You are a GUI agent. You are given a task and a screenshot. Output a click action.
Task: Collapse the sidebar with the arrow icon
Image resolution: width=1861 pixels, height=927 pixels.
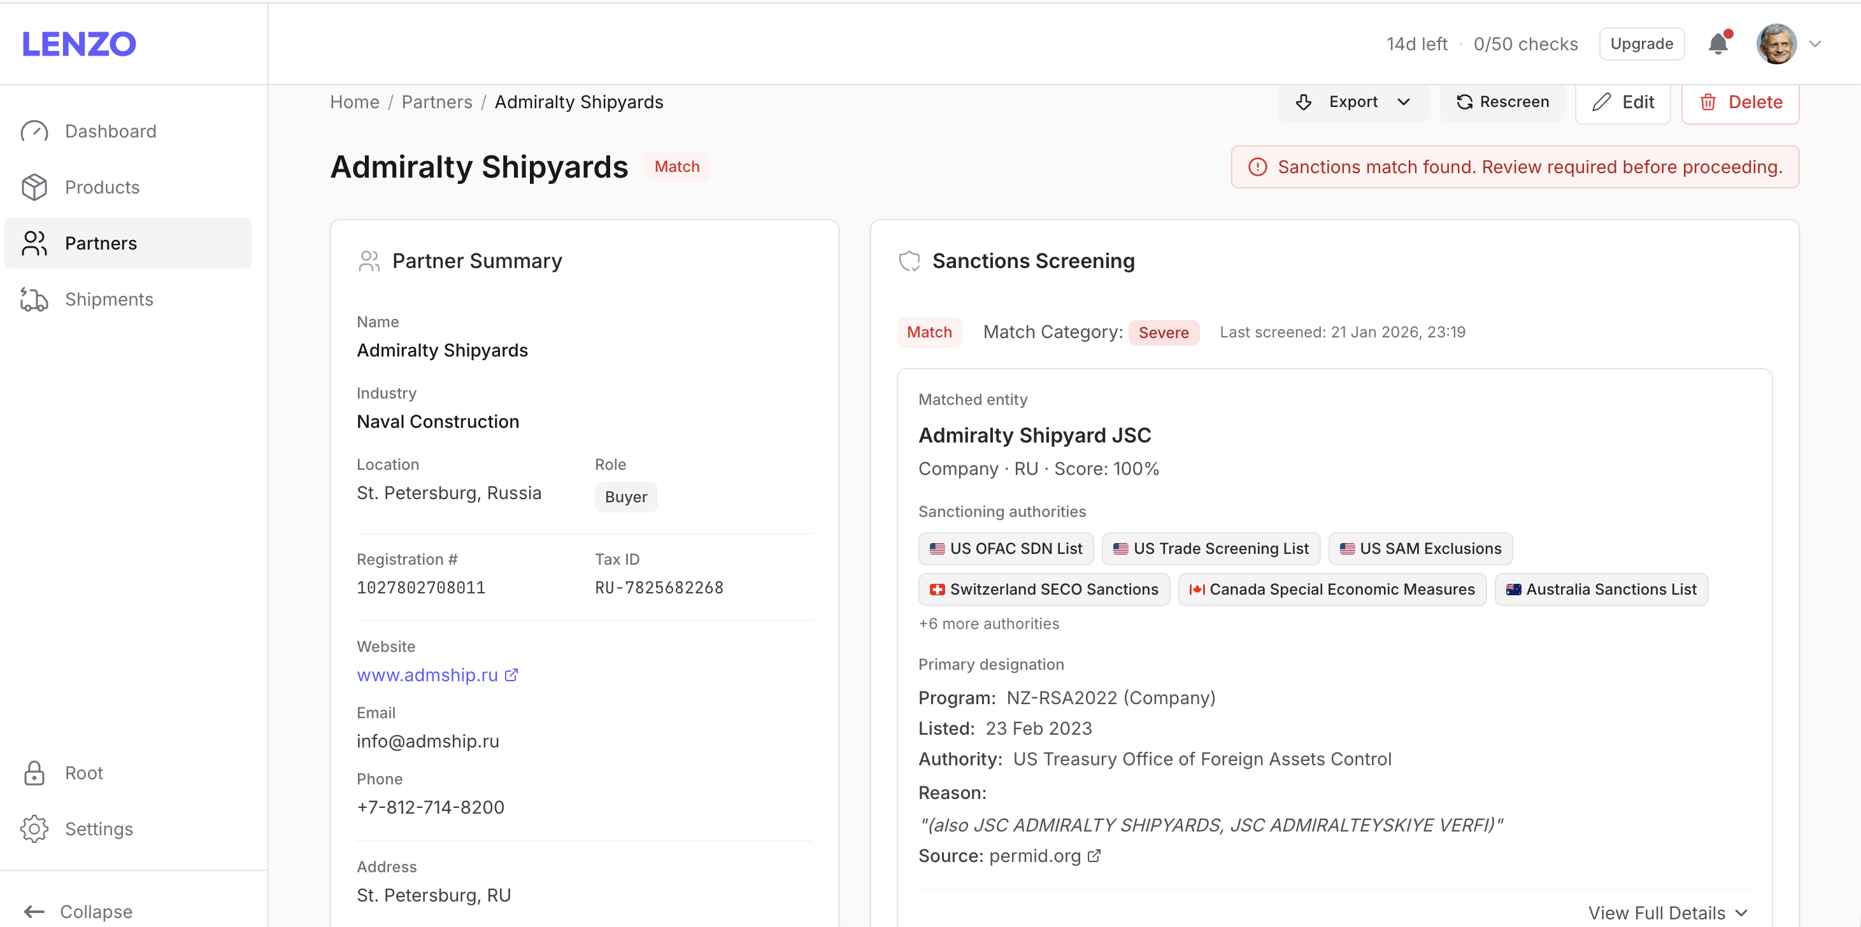33,910
